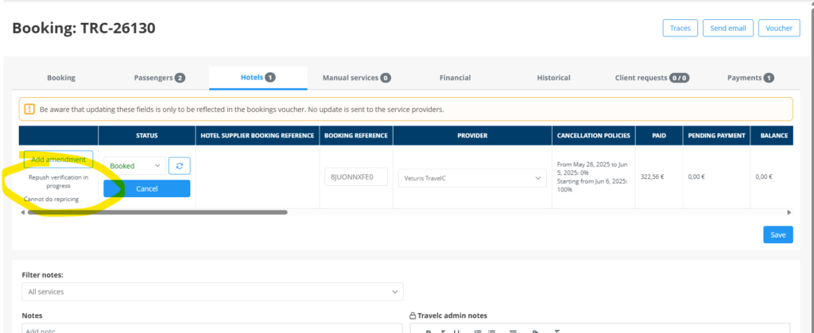This screenshot has width=814, height=333.
Task: Click the lock icon next to Travelc admin notes
Action: [x=413, y=316]
